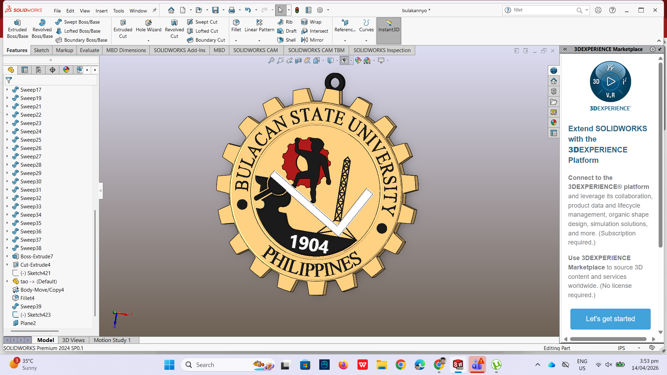Switch to the Evaluate tab
The height and width of the screenshot is (375, 667).
(x=90, y=50)
